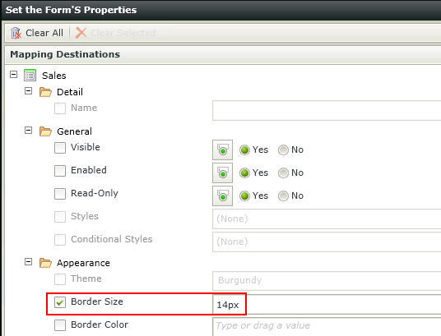Image resolution: width=441 pixels, height=336 pixels.
Task: Click the Clear All trash icon
Action: [x=16, y=33]
